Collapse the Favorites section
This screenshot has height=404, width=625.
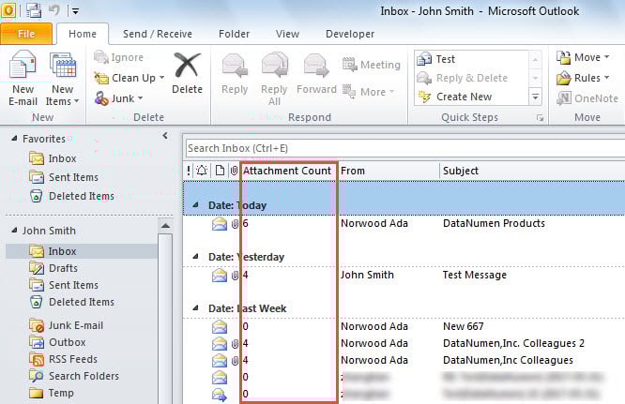click(14, 139)
